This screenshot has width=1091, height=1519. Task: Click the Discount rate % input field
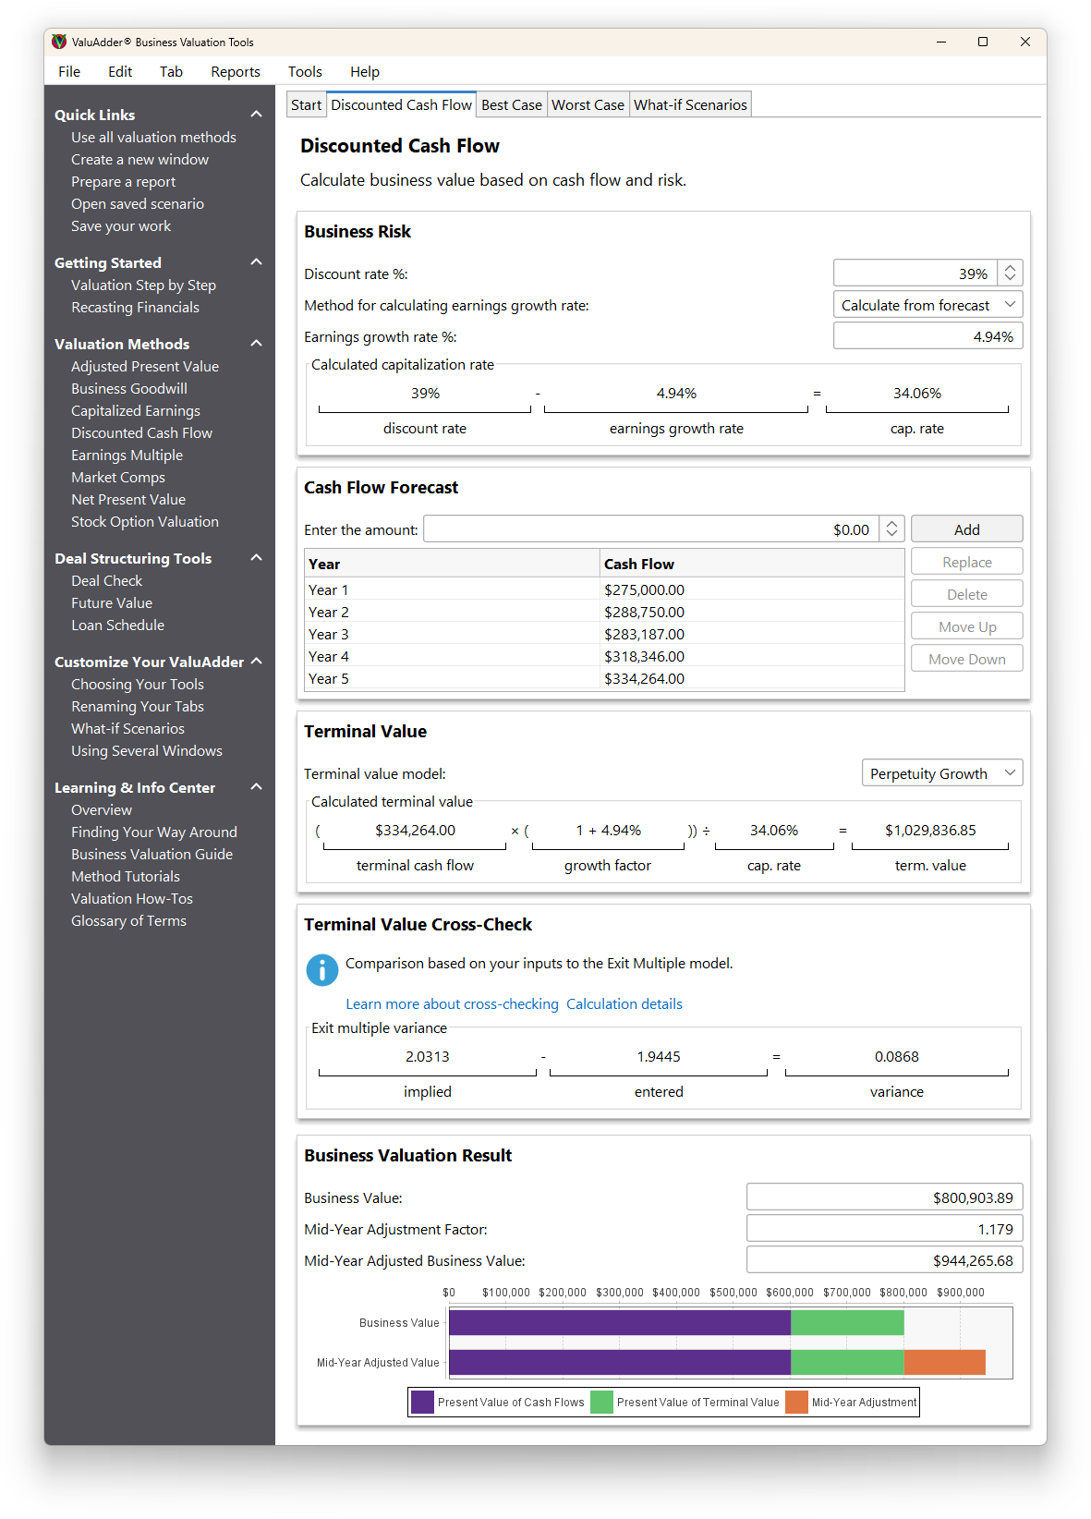915,273
